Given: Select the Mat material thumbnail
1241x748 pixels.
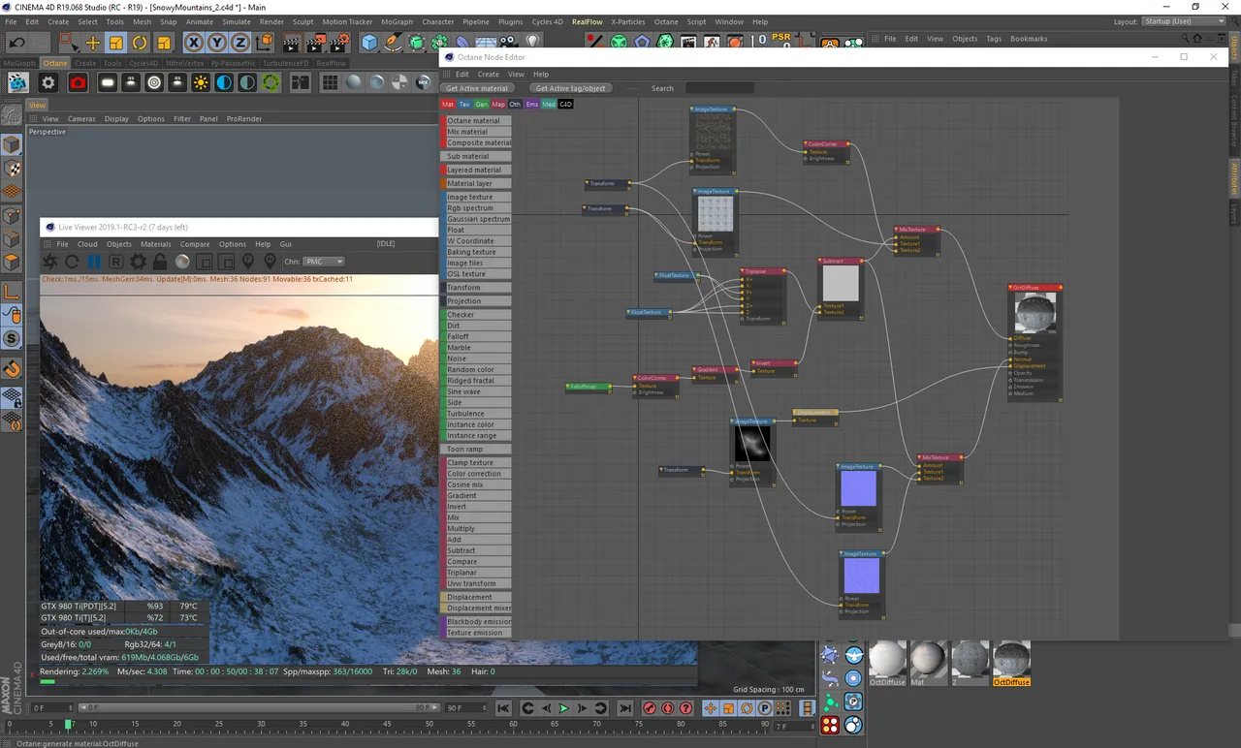Looking at the screenshot, I should 928,663.
